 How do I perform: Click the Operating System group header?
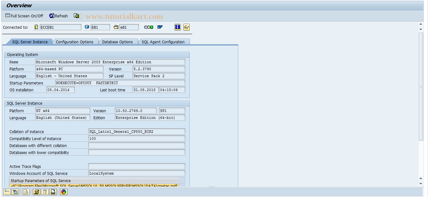click(97, 55)
